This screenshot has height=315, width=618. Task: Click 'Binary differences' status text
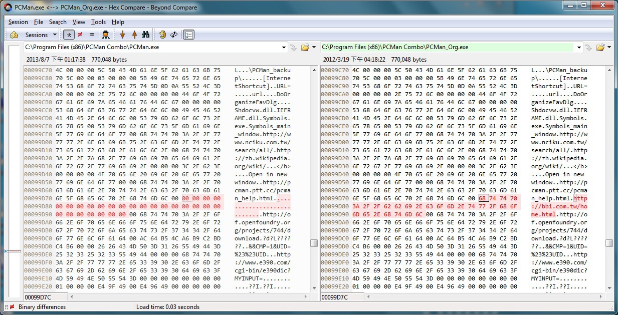click(42, 307)
